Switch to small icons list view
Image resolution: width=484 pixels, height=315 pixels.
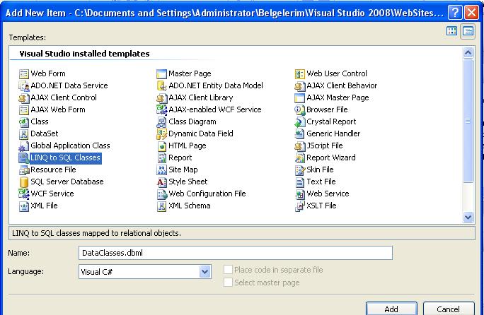coord(468,31)
